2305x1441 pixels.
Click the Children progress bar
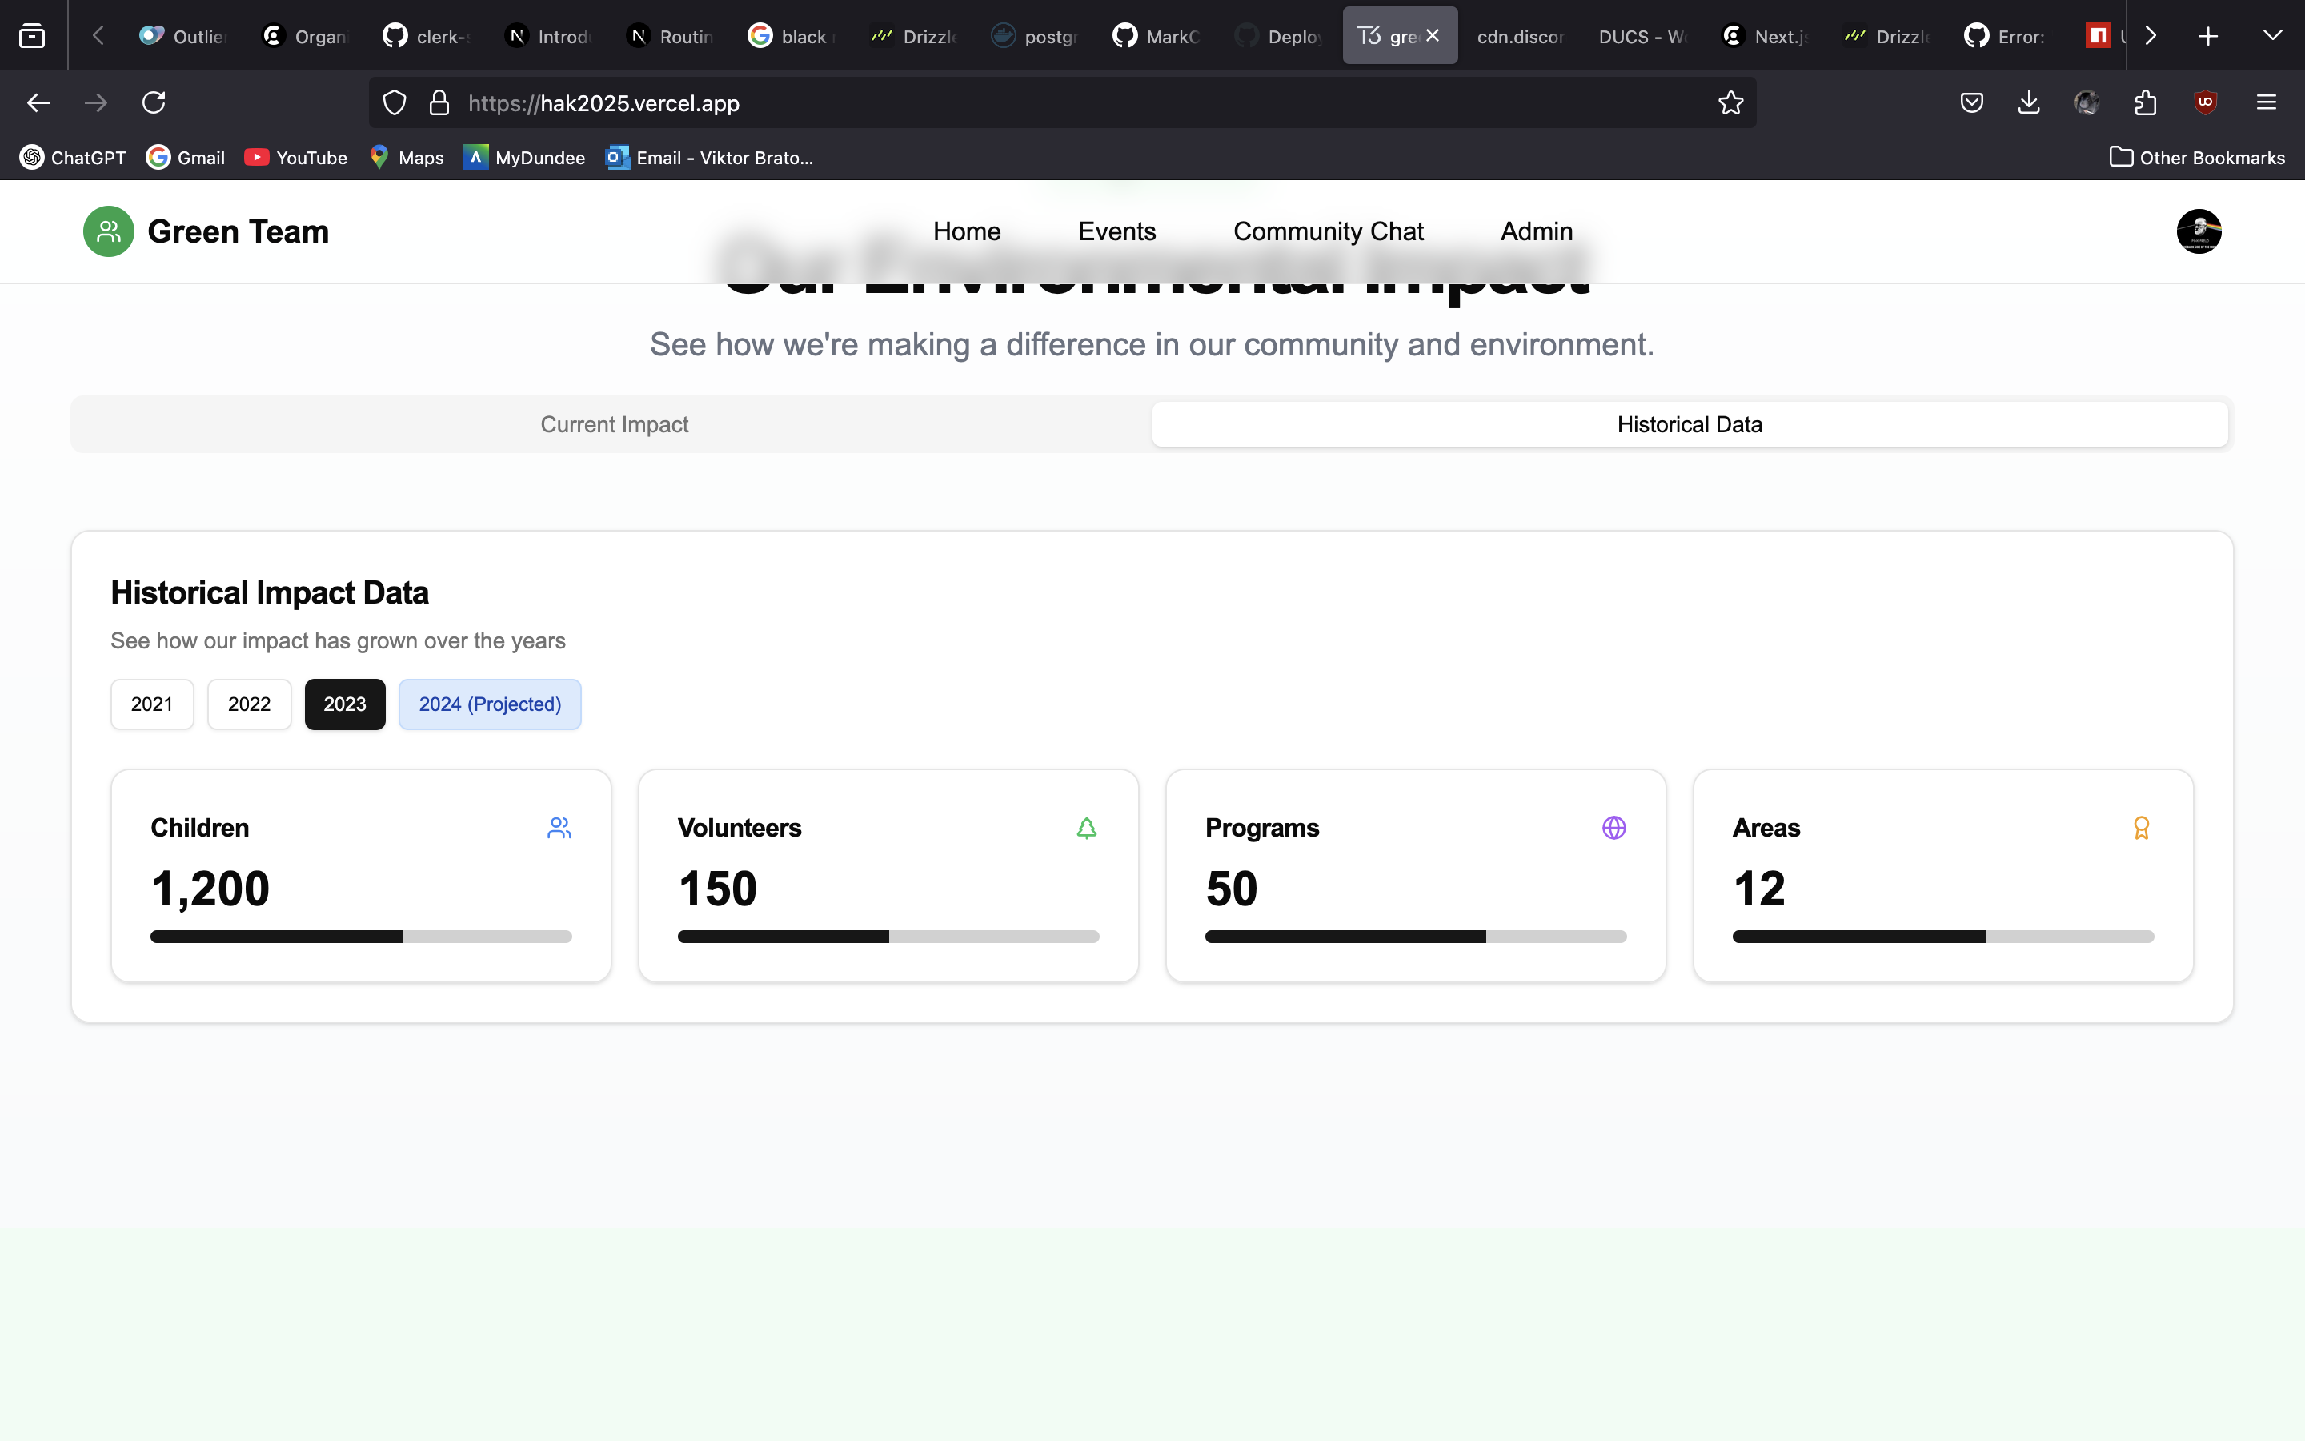click(x=361, y=937)
